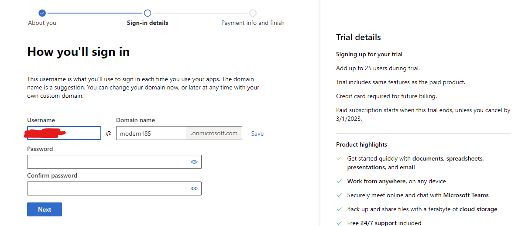This screenshot has height=226, width=515.
Task: Click the Domain name label
Action: (x=135, y=120)
